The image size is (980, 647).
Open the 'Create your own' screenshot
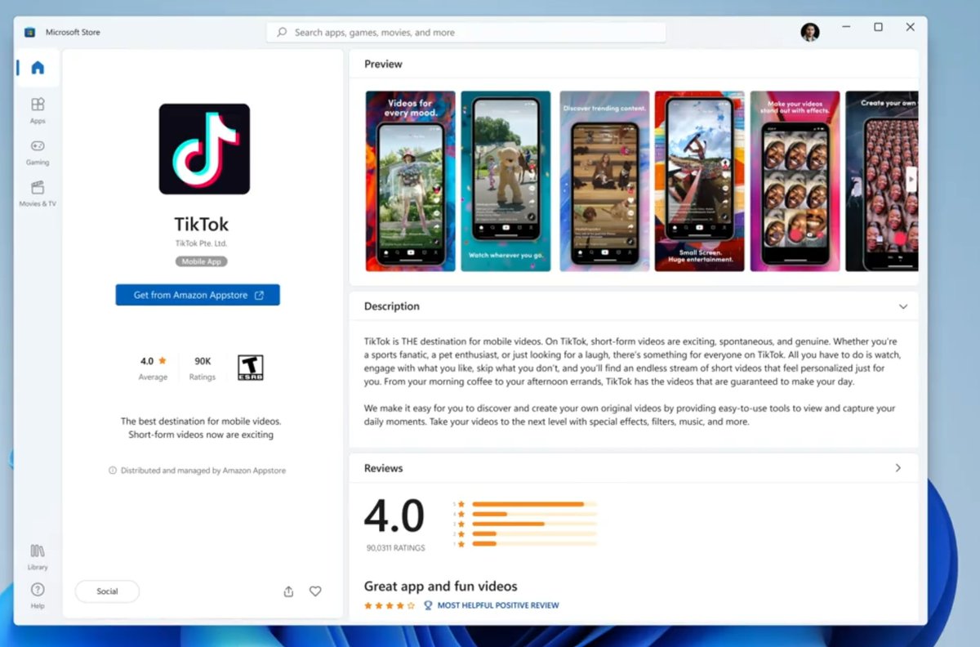882,181
